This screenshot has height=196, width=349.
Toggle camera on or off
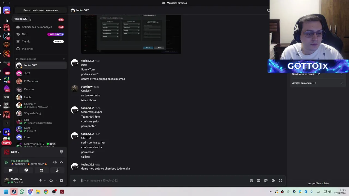coord(11,170)
